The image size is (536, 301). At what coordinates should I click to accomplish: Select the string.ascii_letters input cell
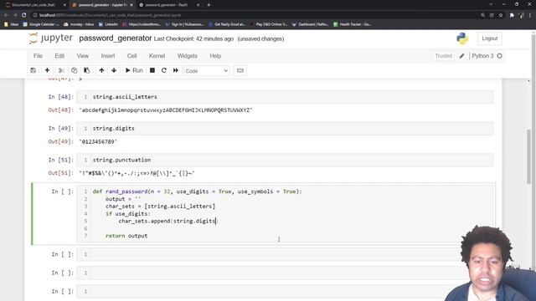pyautogui.click(x=285, y=97)
